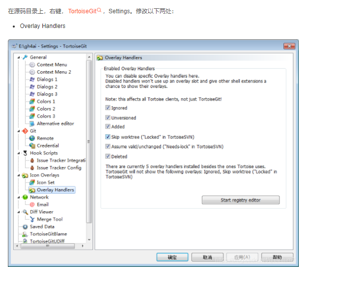This screenshot has height=285, width=350.
Task: Click the Hook Scripts icon
Action: click(x=25, y=153)
